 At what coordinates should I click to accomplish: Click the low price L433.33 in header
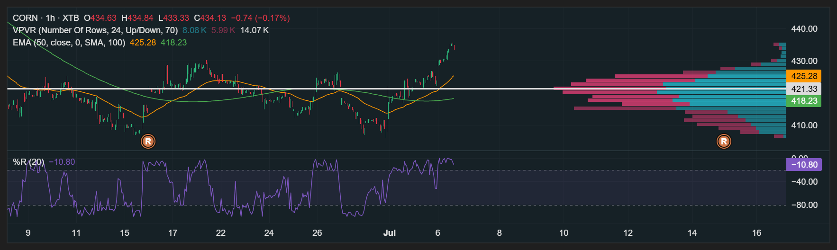pos(173,18)
